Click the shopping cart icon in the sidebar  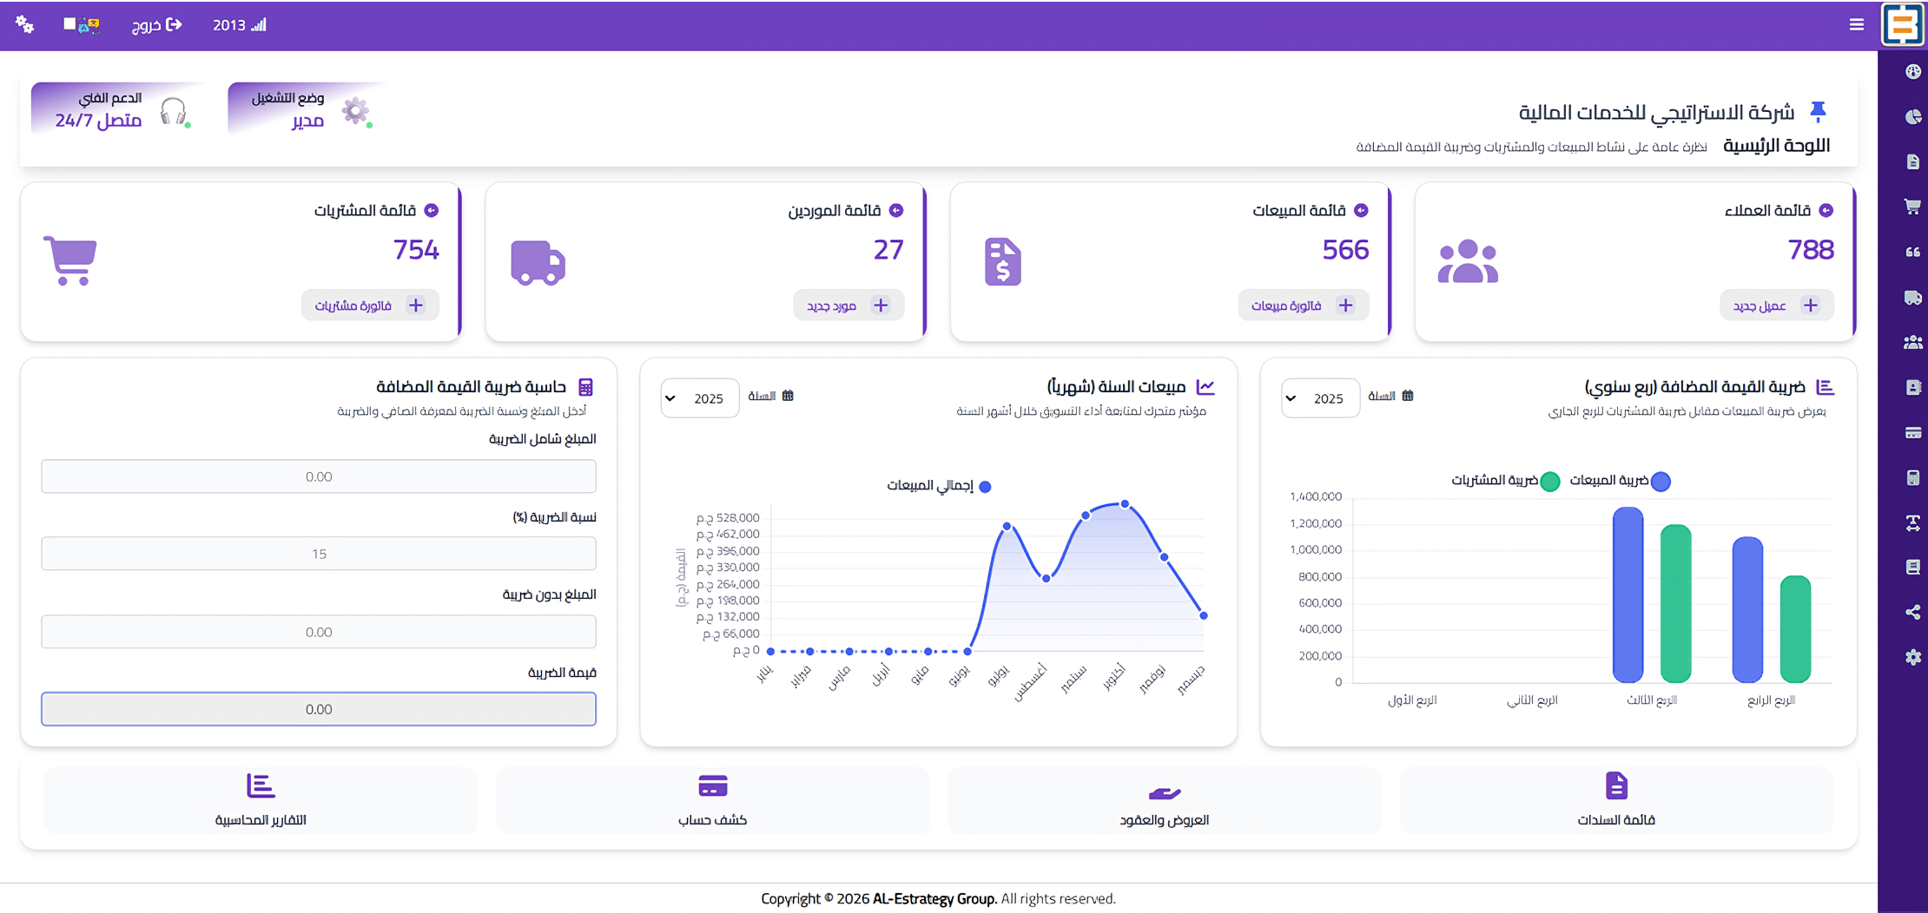point(1912,207)
